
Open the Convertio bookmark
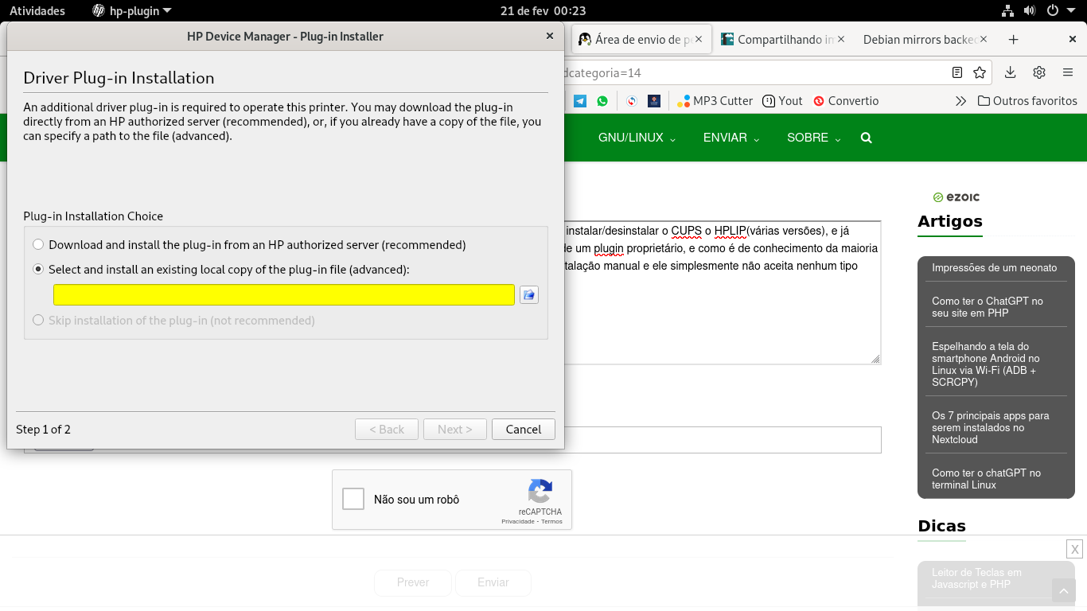coord(845,101)
